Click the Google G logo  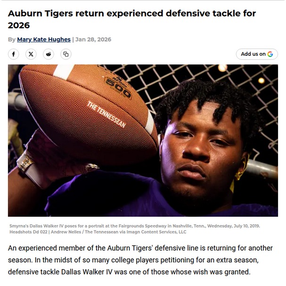pos(270,54)
